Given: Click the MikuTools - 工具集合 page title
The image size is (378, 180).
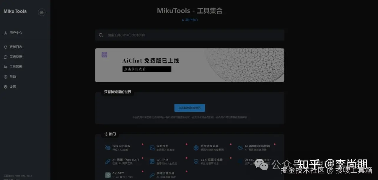Looking at the screenshot, I should pos(190,11).
